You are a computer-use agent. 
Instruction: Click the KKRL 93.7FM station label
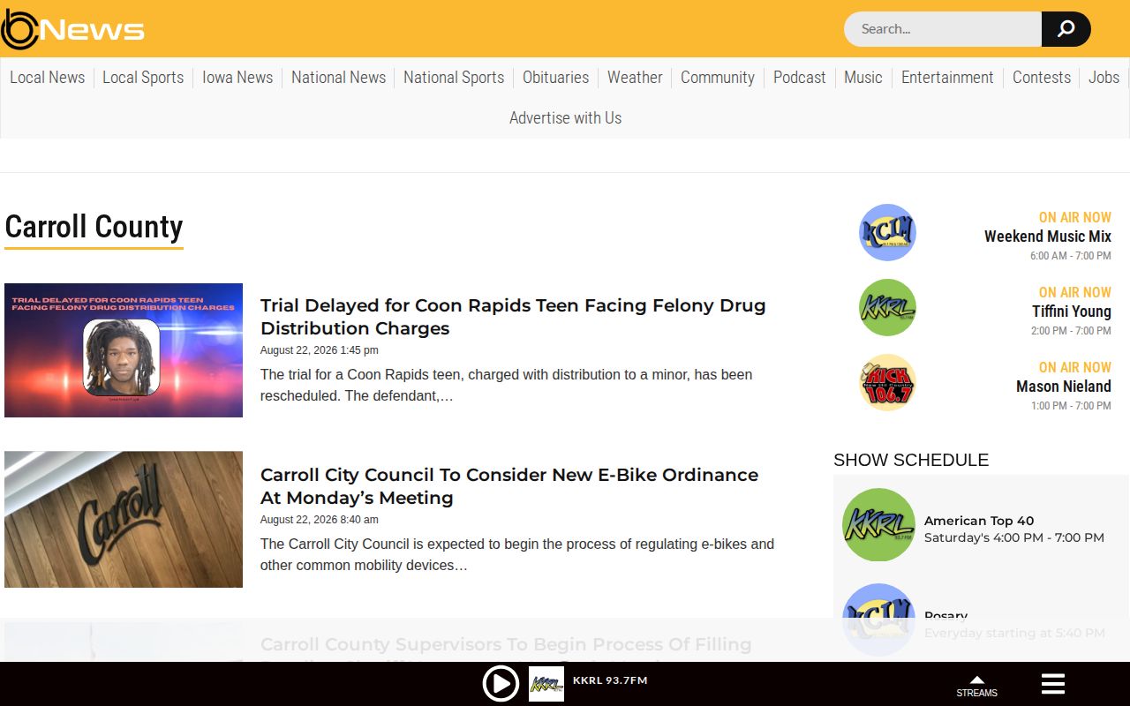[x=610, y=680]
